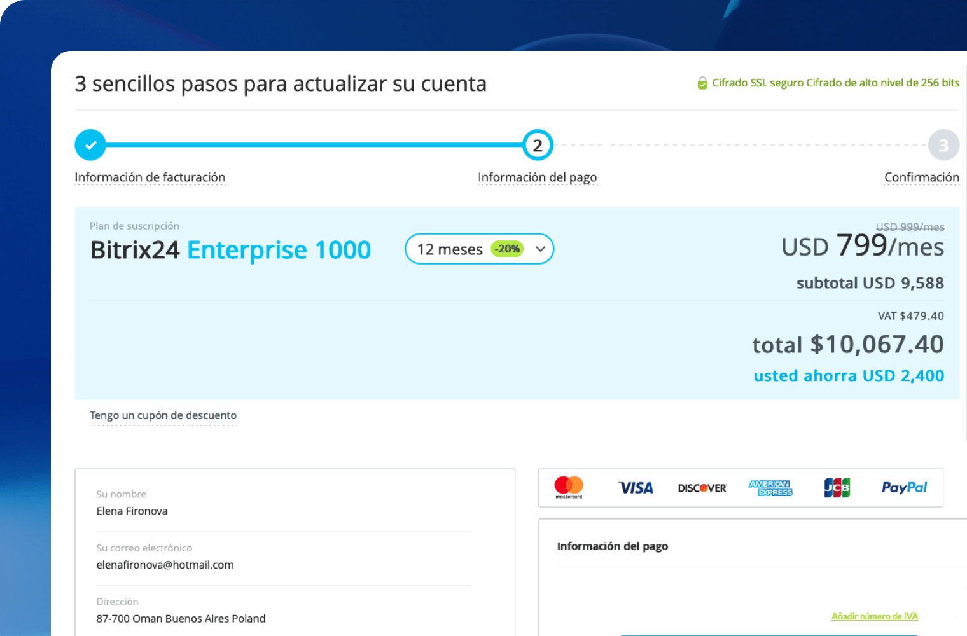Click the -20% discount badge
The width and height of the screenshot is (967, 636).
click(507, 249)
